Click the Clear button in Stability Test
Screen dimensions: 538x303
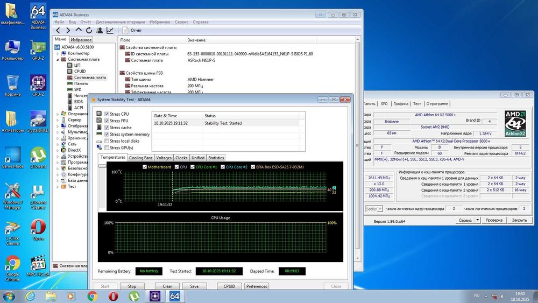point(167,286)
